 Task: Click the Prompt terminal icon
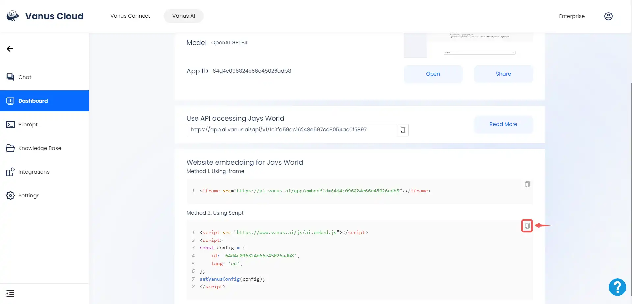[x=10, y=124]
